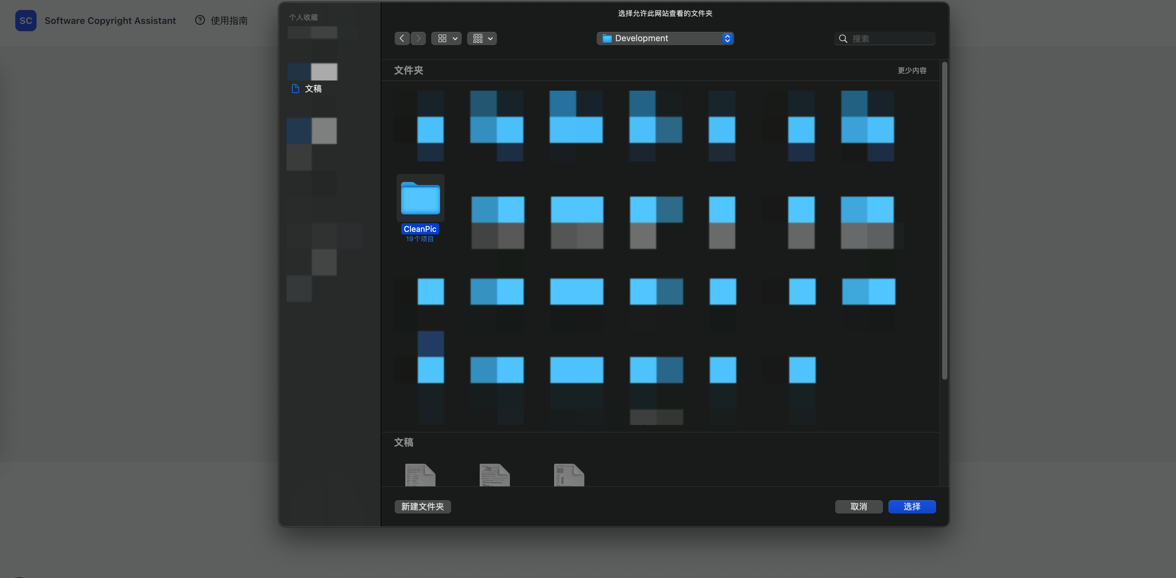Go forward with the right chevron button

418,38
